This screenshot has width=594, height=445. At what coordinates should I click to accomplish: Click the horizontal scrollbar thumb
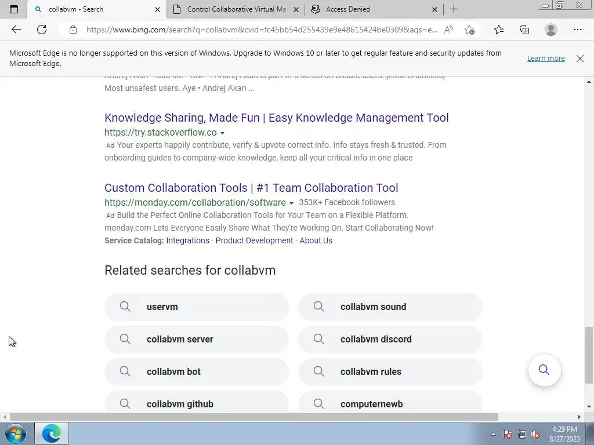[254, 417]
